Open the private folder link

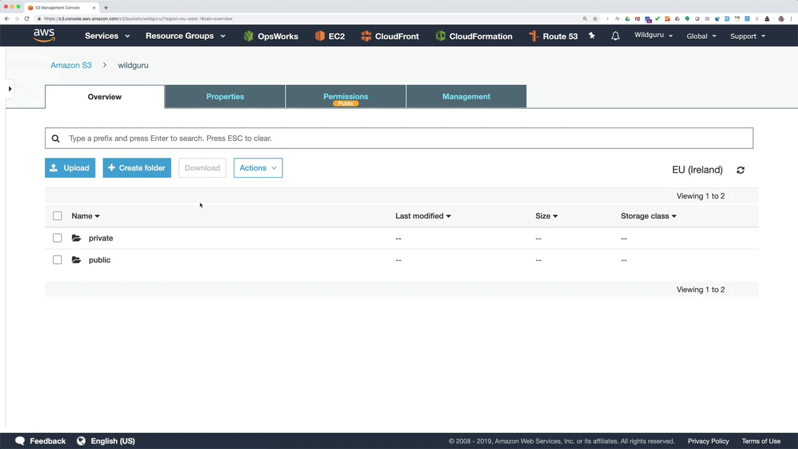click(101, 238)
